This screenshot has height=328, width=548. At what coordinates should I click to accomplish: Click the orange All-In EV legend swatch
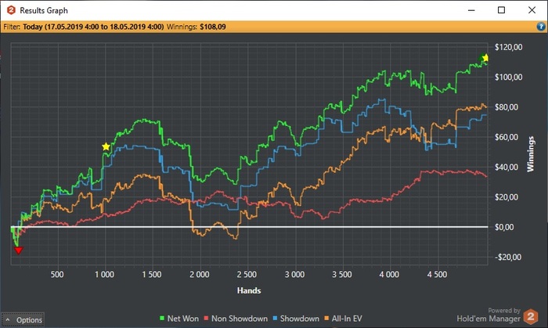326,319
